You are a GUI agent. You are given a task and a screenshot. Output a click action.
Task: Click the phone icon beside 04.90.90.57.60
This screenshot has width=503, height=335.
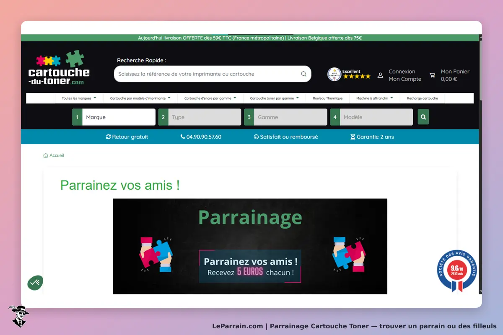183,137
